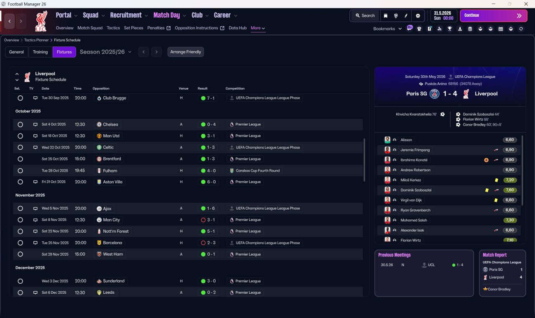
Task: Open the calendar bookmark shortcut
Action: 501,29
